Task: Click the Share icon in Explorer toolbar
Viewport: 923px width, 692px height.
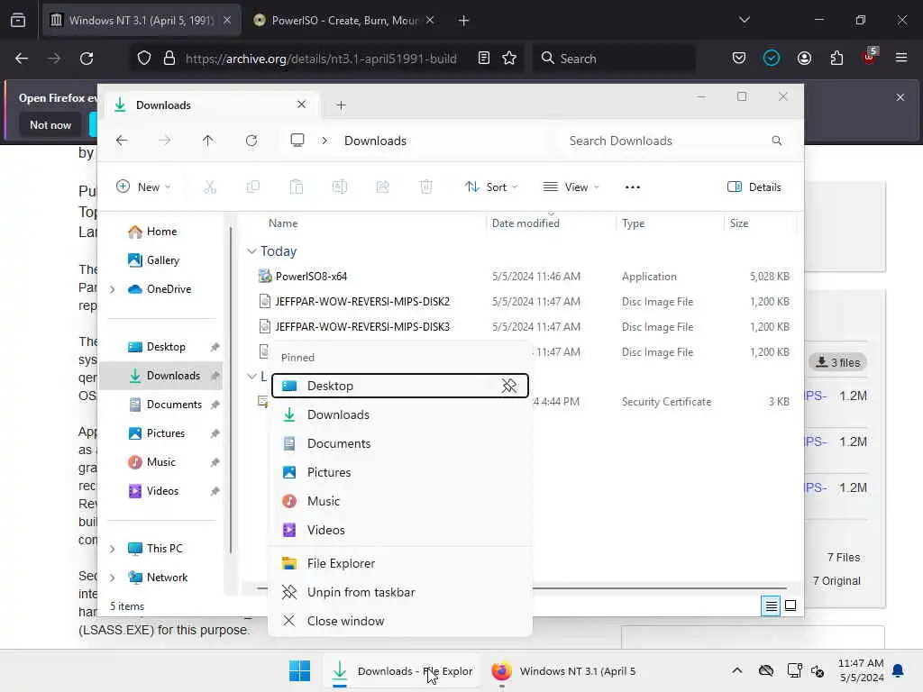Action: click(x=382, y=187)
